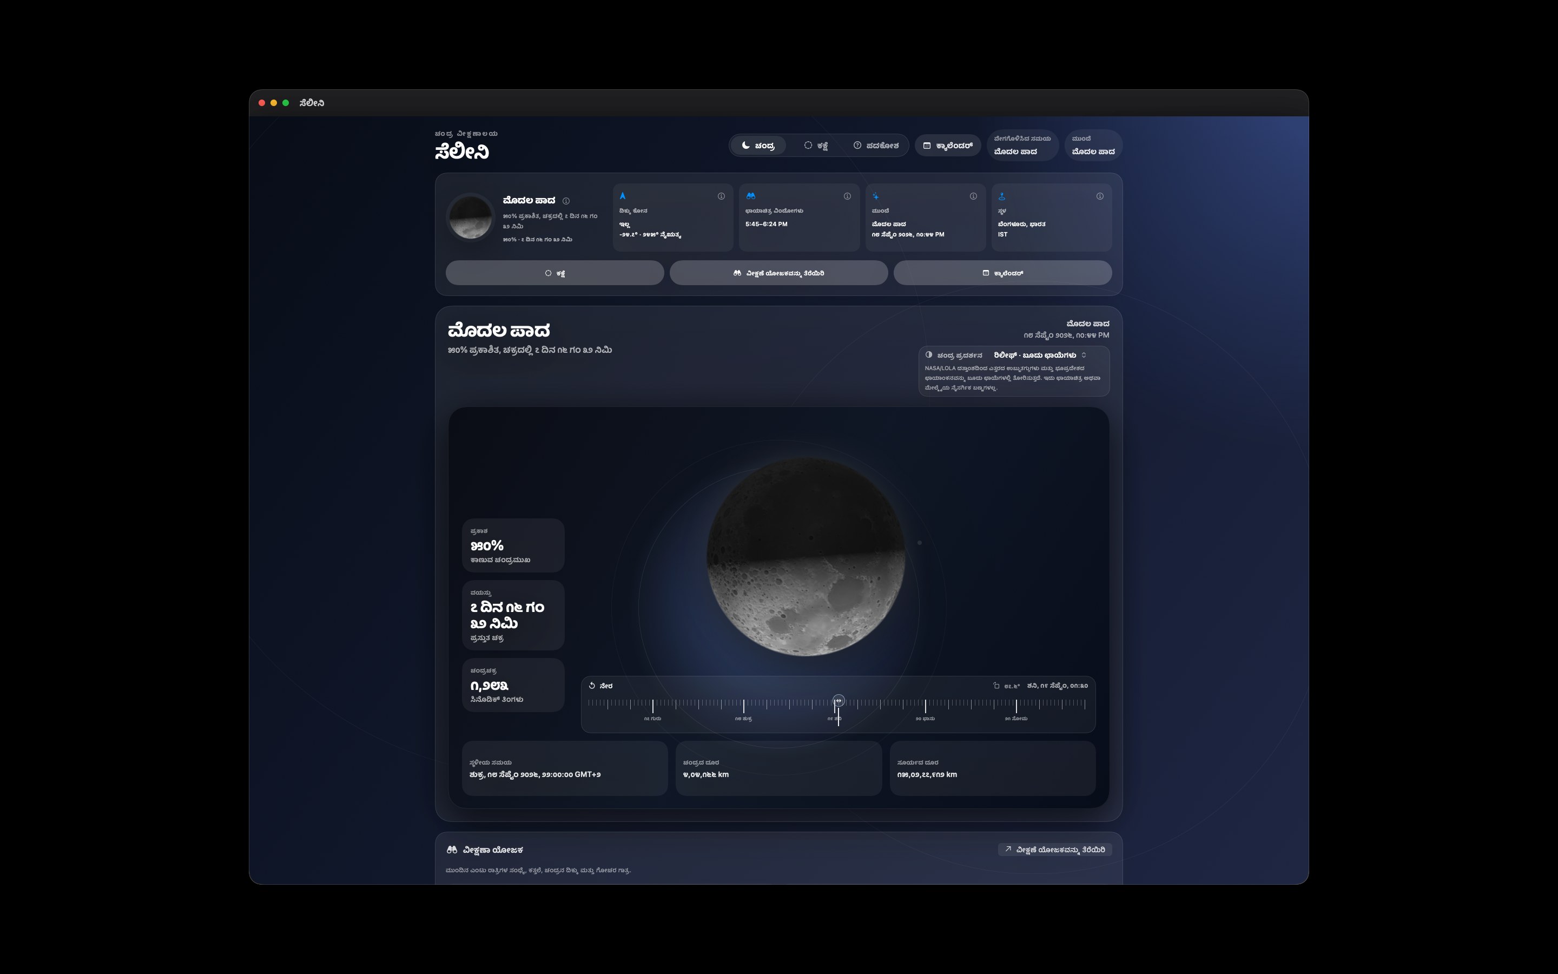Viewport: 1558px width, 974px height.
Task: Click ಬೆಂಗಳೂರು, ಭಾರತ location text
Action: click(1022, 224)
